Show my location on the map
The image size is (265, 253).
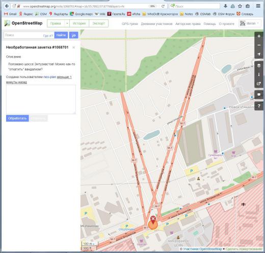click(x=259, y=54)
